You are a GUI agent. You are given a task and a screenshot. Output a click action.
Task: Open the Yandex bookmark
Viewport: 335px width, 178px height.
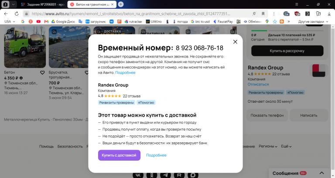[31, 21]
